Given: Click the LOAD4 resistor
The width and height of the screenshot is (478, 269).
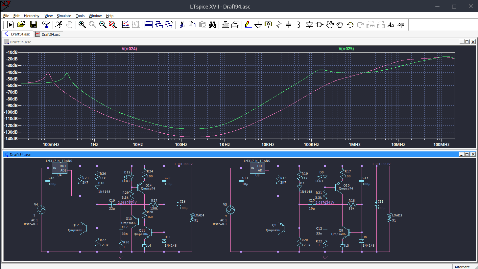Looking at the screenshot, I should click(x=192, y=217).
